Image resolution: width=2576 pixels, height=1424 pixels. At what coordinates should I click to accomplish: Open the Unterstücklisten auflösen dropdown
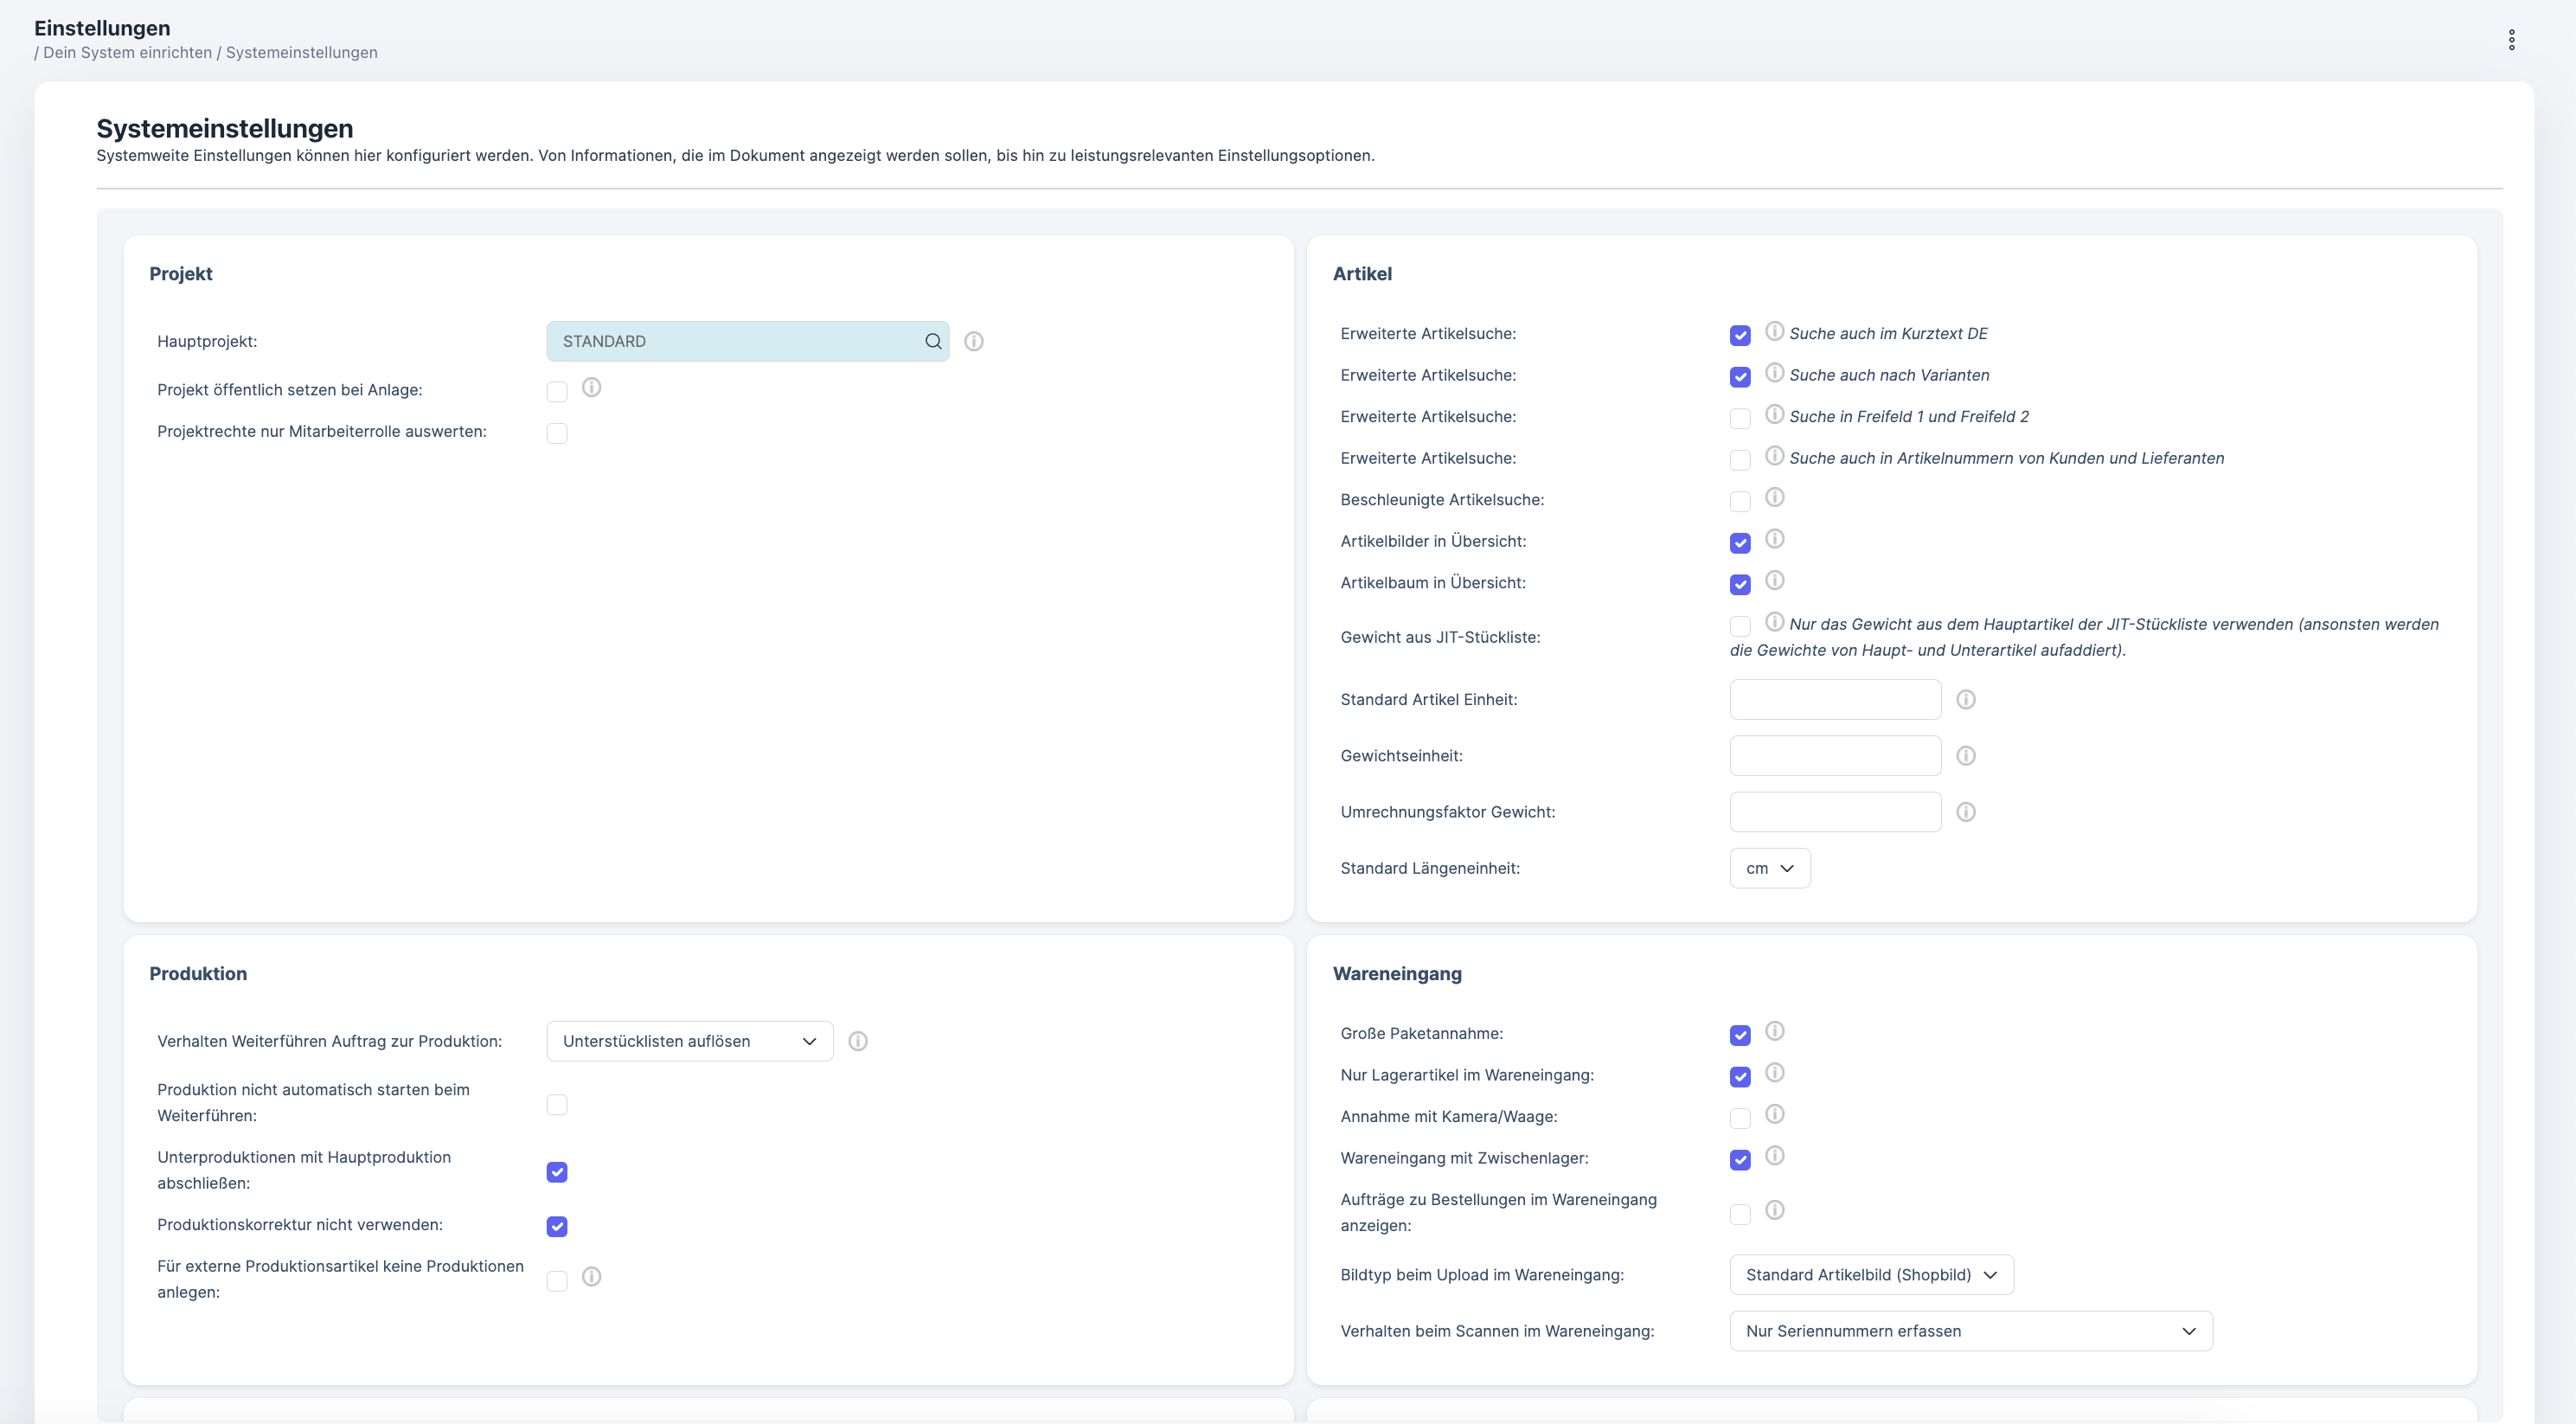click(689, 1041)
